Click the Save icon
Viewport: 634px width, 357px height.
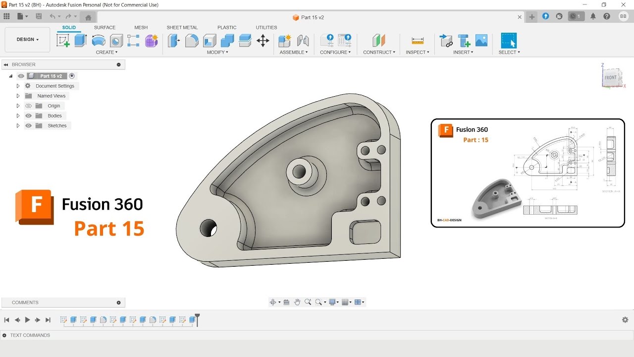[39, 16]
